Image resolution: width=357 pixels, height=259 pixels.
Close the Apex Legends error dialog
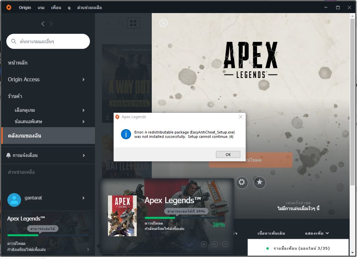point(240,117)
